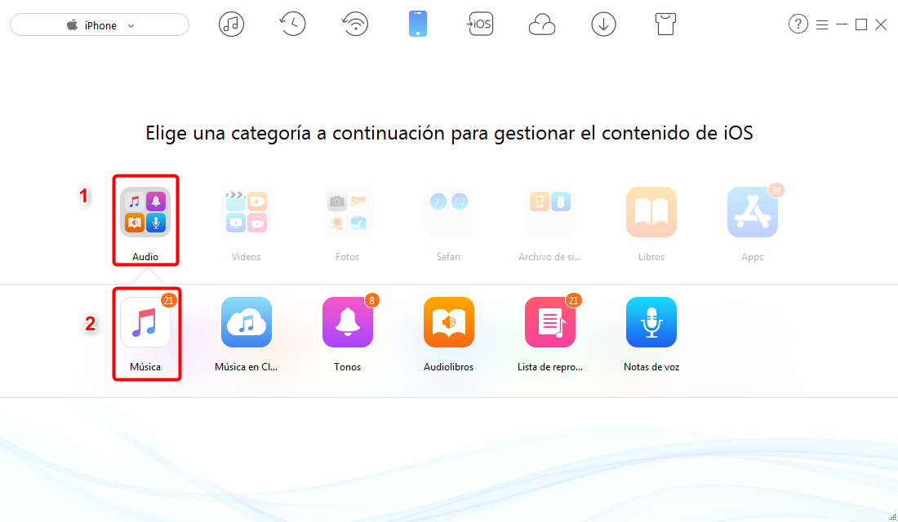Open the iCloud manager cloud icon

coord(542,24)
